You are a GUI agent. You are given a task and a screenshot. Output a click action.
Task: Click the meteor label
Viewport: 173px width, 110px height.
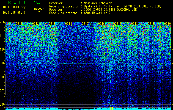[x=39, y=9]
